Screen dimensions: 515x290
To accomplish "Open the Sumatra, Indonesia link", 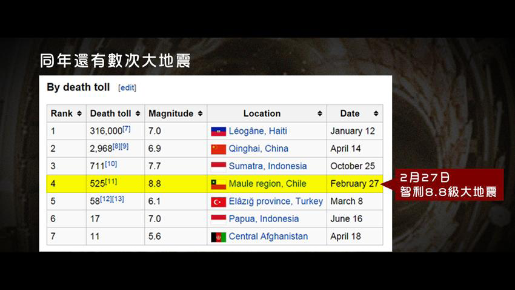I will [268, 166].
